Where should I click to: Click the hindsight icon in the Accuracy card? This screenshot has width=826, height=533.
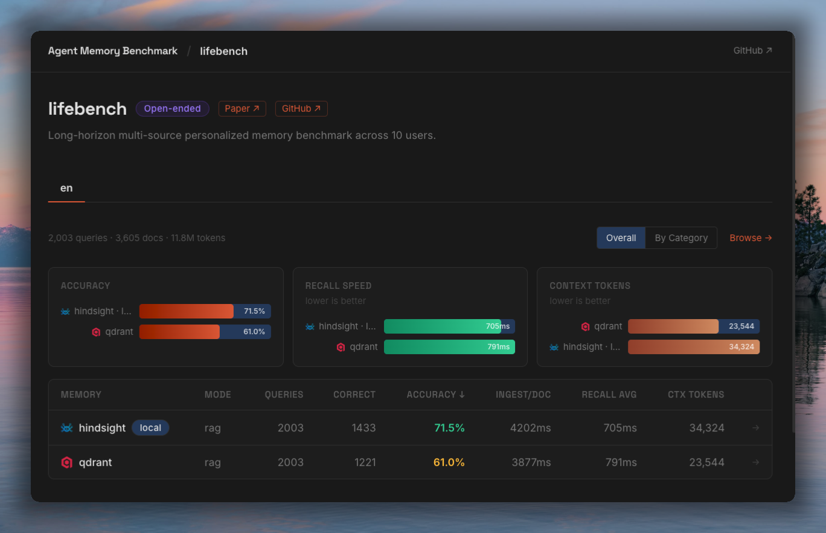click(x=65, y=311)
